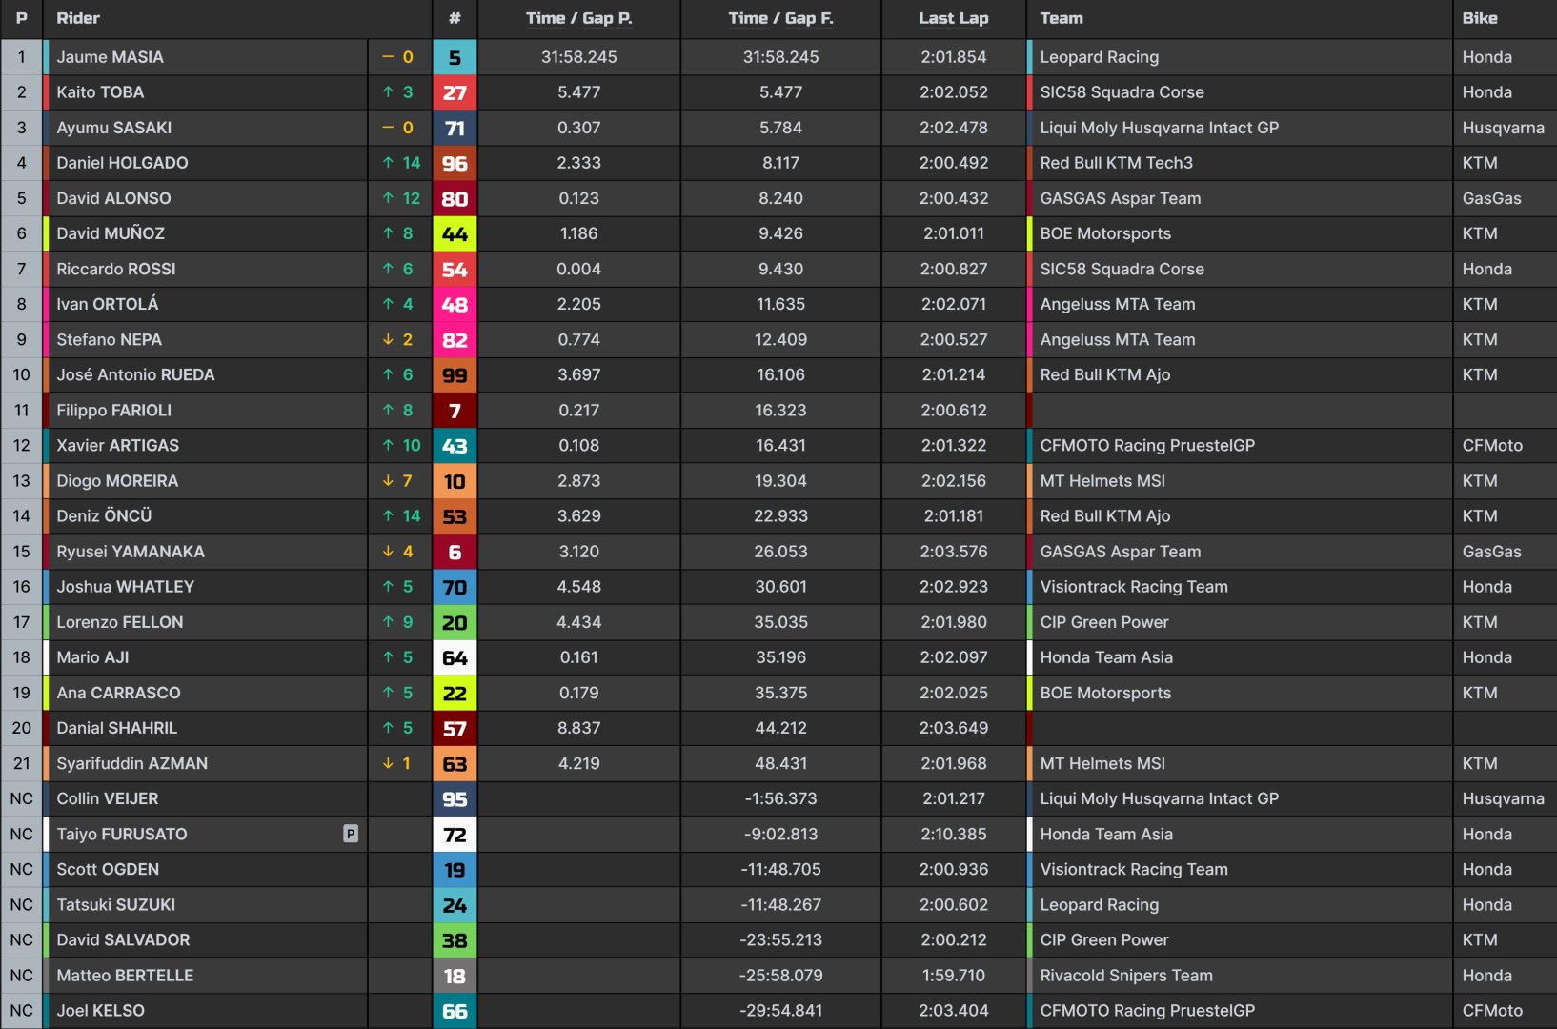
Task: Click no-change indicator beside Ayumu Sasaki
Action: click(x=397, y=128)
